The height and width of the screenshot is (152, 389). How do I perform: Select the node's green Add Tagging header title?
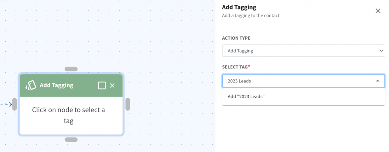coord(57,85)
